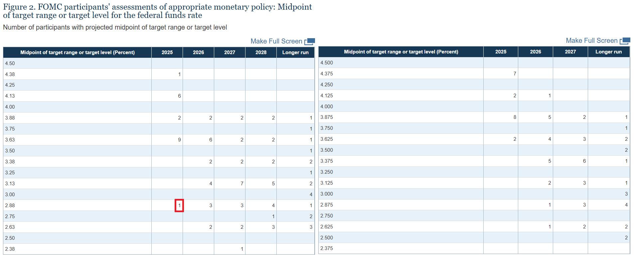Viewport: 634px width, 255px height.
Task: Select the 3.13 row label
Action: 10,184
